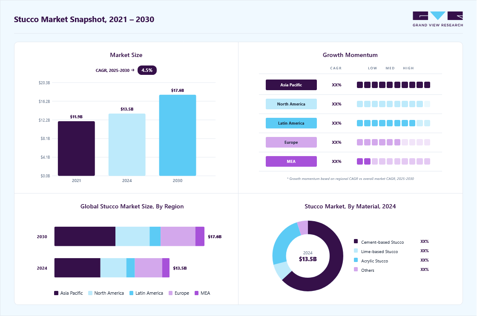Click the MEA growth momentum label

point(291,161)
